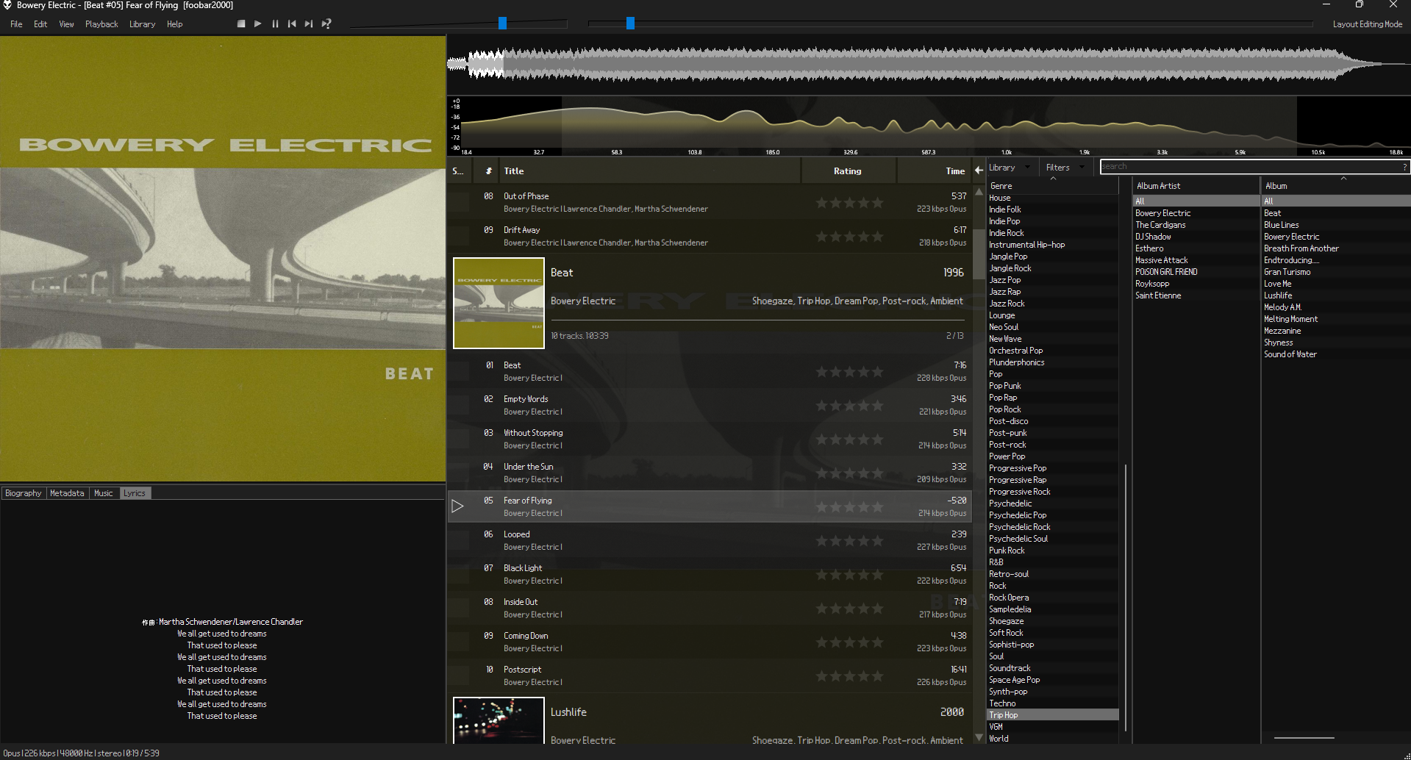This screenshot has width=1411, height=760.
Task: Click the Stop playback icon
Action: [240, 23]
